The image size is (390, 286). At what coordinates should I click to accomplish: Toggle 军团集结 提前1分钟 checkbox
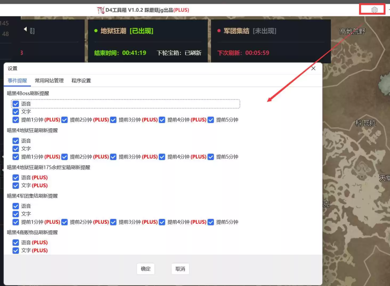click(x=16, y=222)
